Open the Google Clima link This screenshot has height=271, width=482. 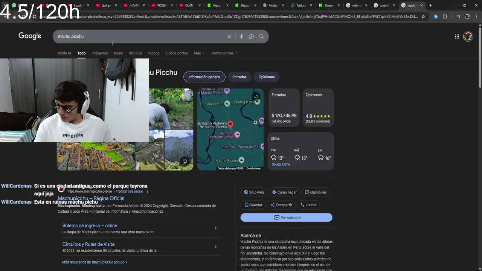pyautogui.click(x=281, y=164)
